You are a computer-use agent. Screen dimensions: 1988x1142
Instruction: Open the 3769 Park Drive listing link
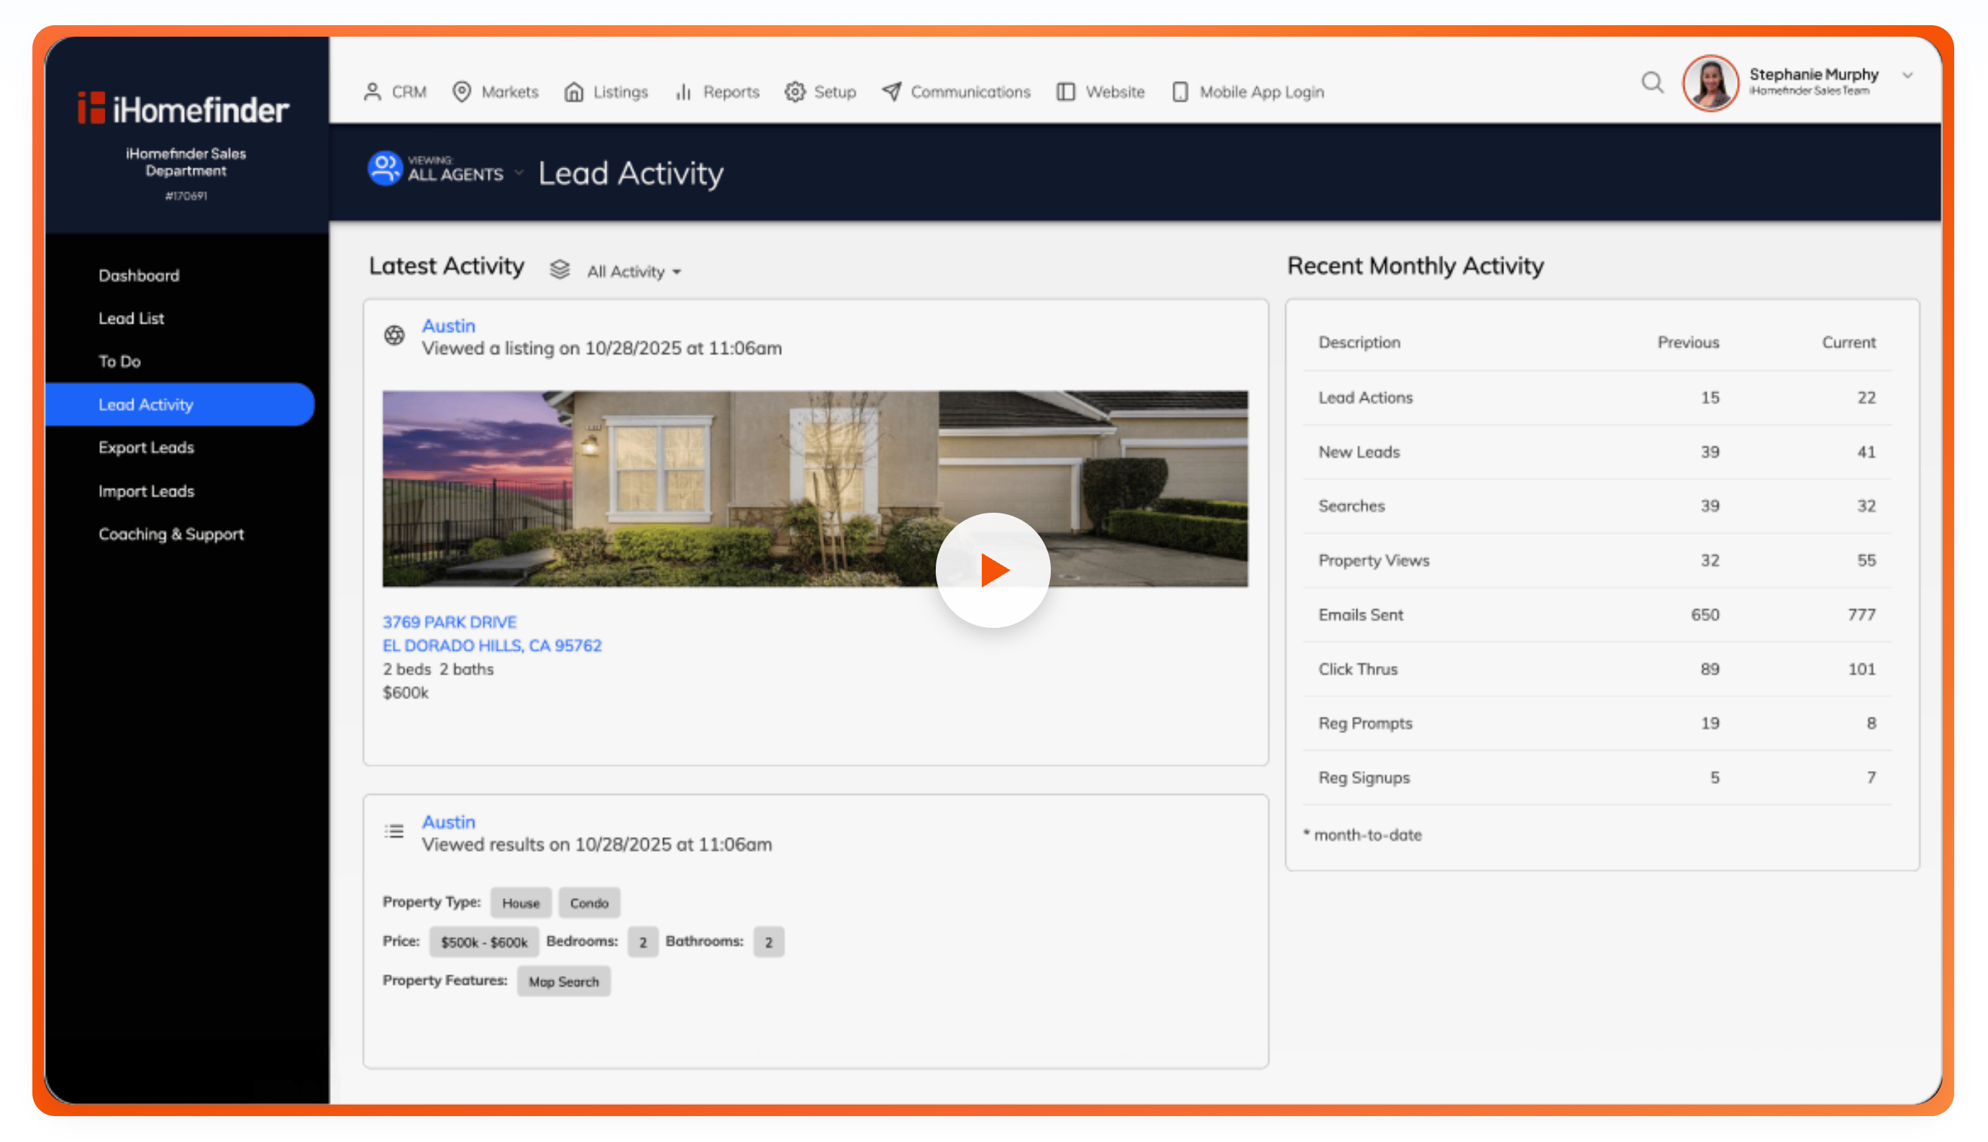point(450,622)
